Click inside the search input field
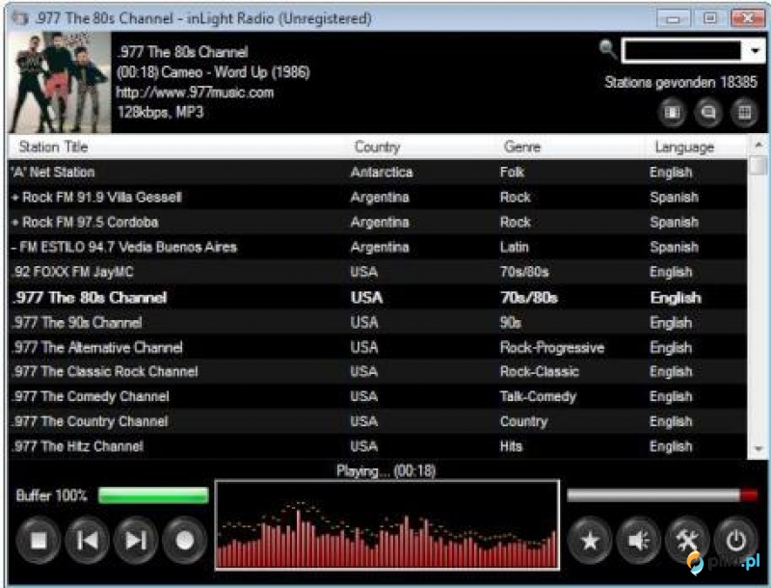 (682, 51)
